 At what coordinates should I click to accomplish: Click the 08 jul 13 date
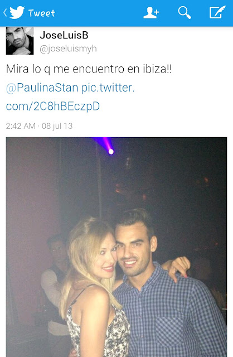pos(57,126)
